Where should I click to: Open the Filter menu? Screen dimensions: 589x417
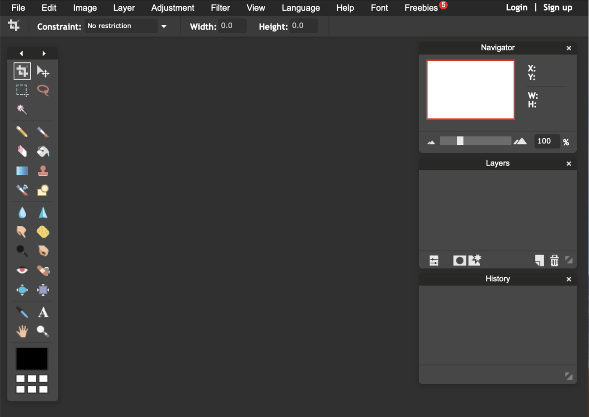coord(220,8)
